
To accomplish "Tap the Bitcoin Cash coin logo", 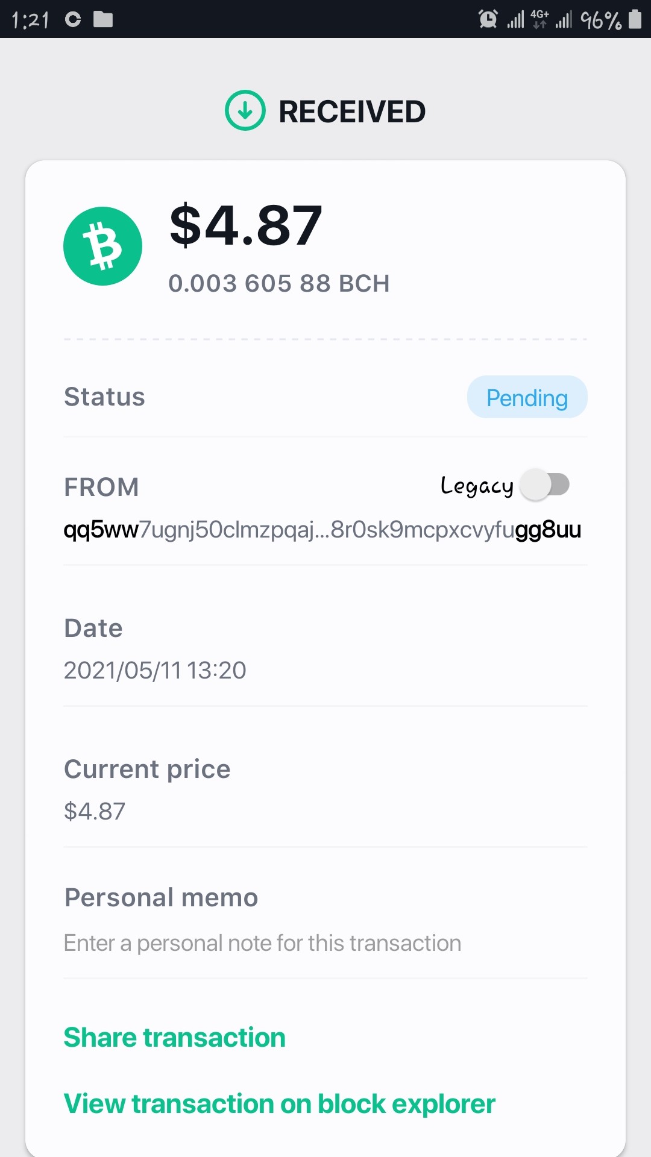I will click(x=102, y=246).
